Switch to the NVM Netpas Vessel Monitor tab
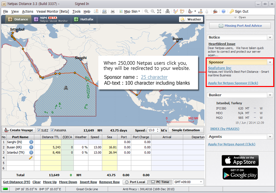The image size is (276, 193). [51, 19]
